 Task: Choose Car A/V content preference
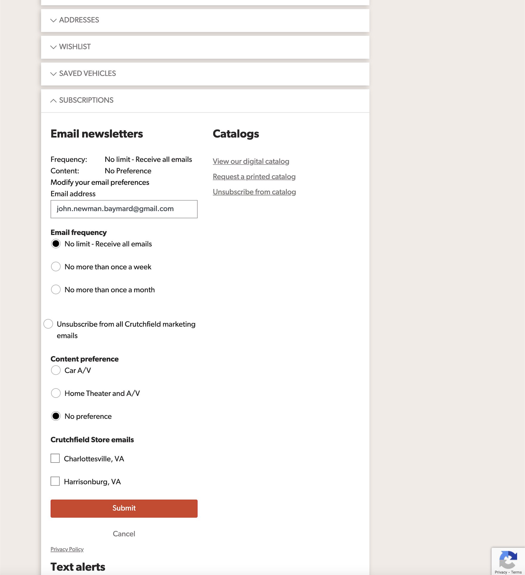coord(56,370)
